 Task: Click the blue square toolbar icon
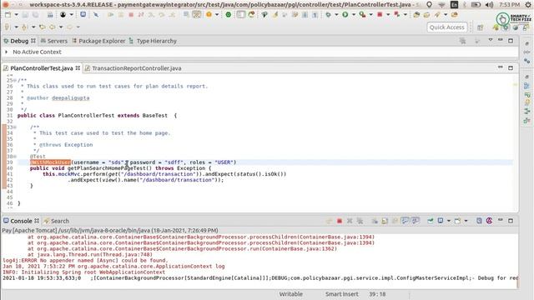coord(83,15)
